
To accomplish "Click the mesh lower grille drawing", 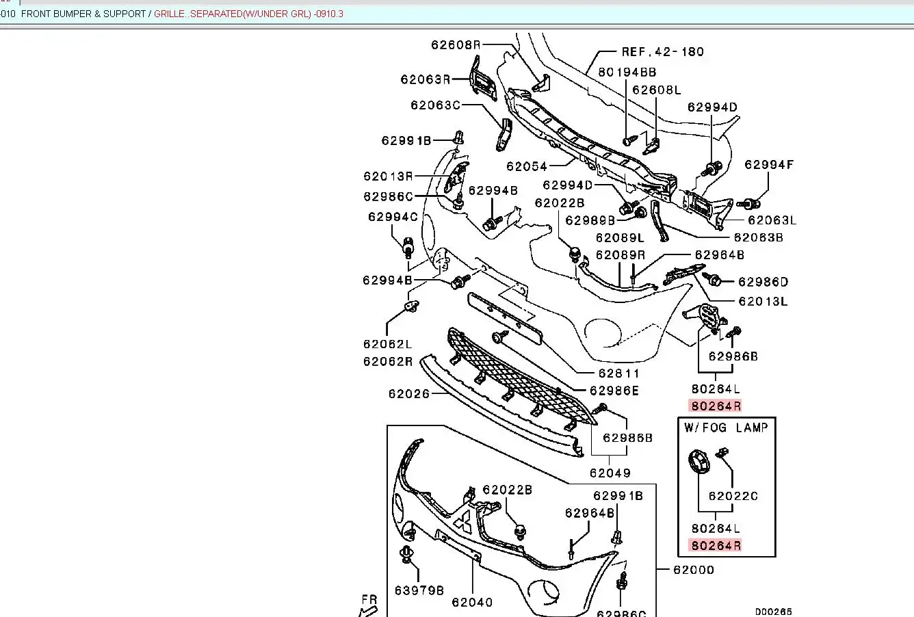I will coord(522,377).
